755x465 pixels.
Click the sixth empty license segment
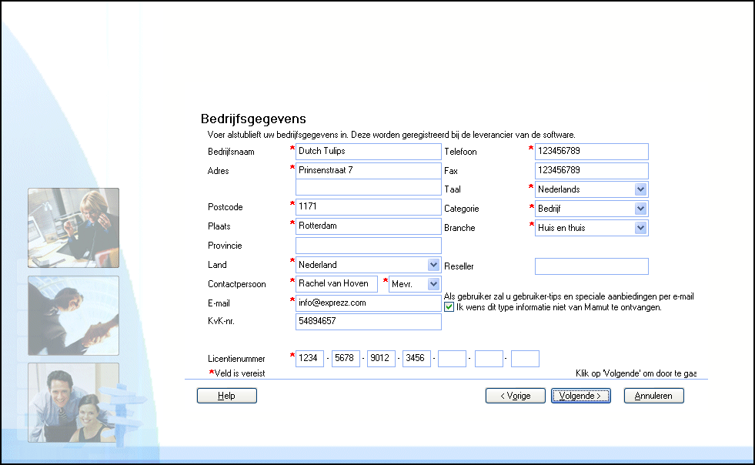click(489, 359)
